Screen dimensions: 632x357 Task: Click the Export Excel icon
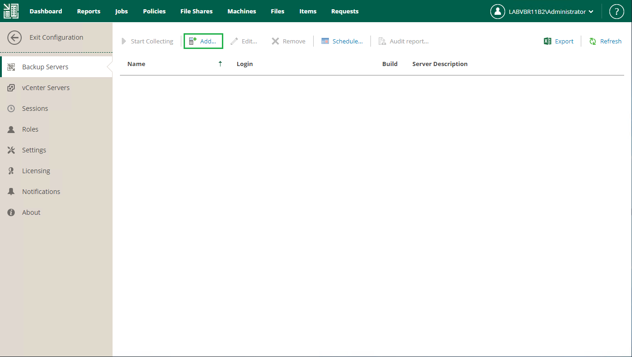(x=548, y=42)
